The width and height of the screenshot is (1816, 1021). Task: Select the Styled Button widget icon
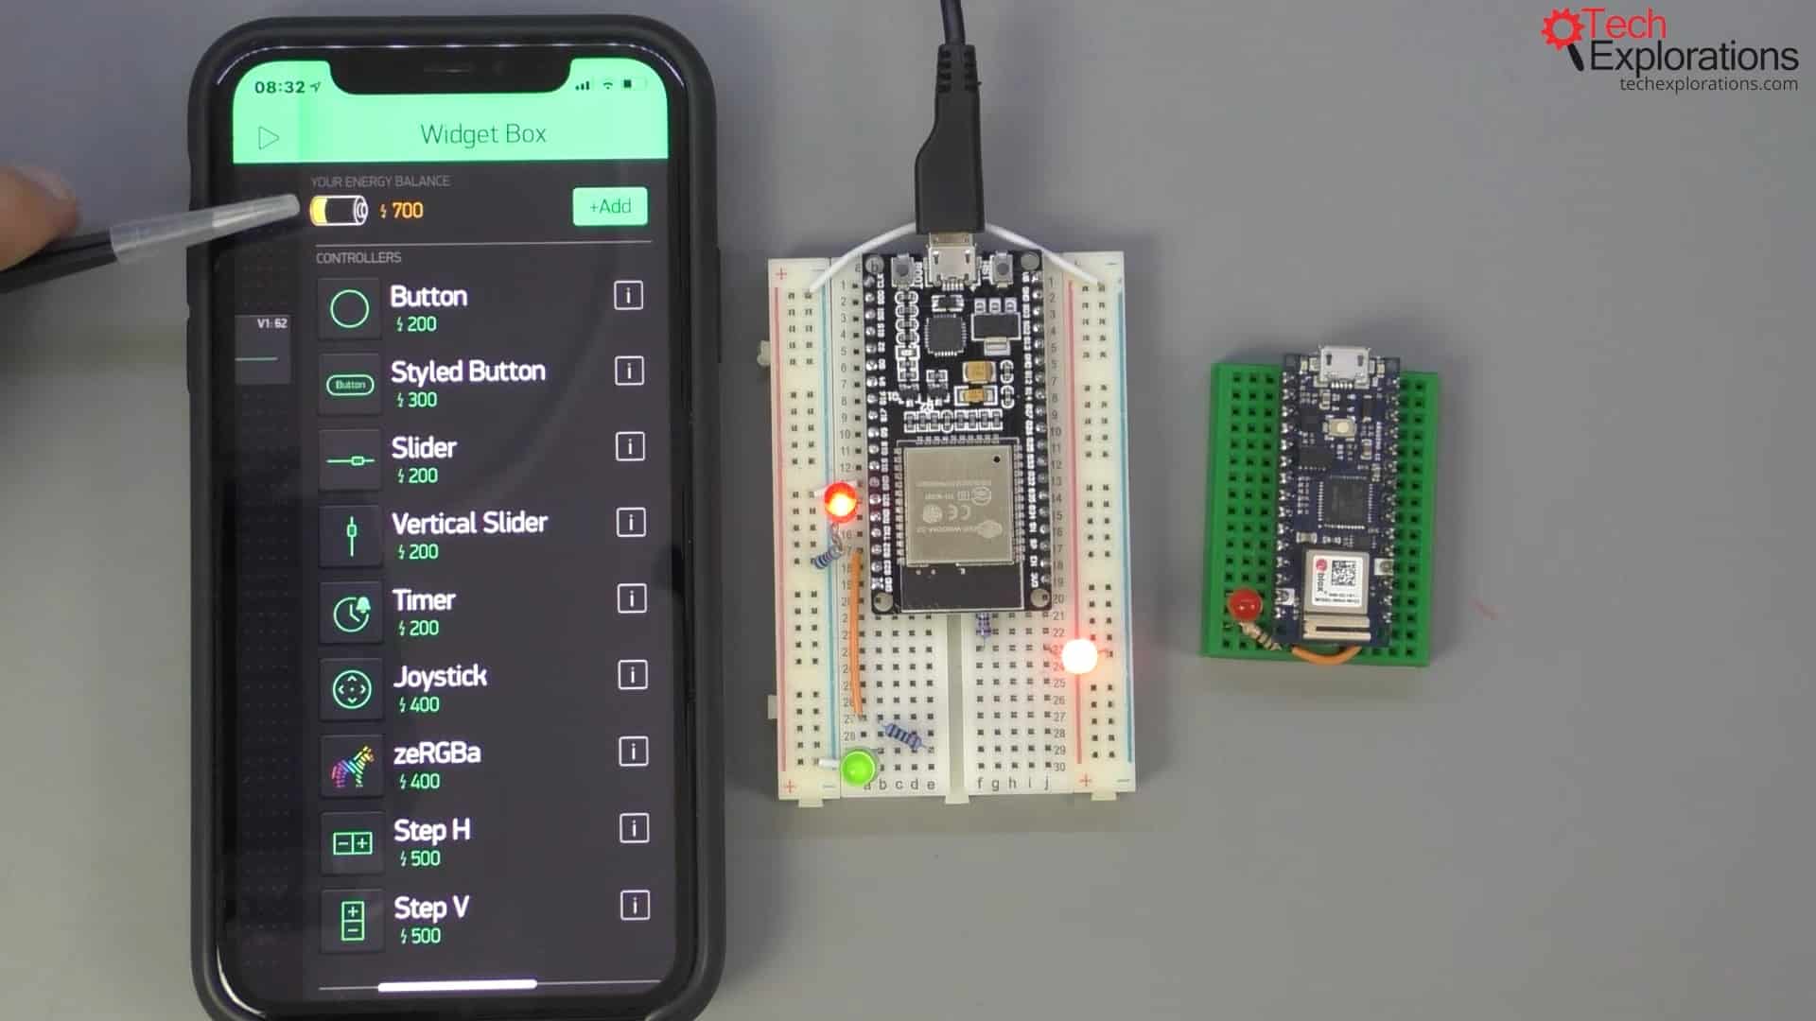pyautogui.click(x=351, y=384)
